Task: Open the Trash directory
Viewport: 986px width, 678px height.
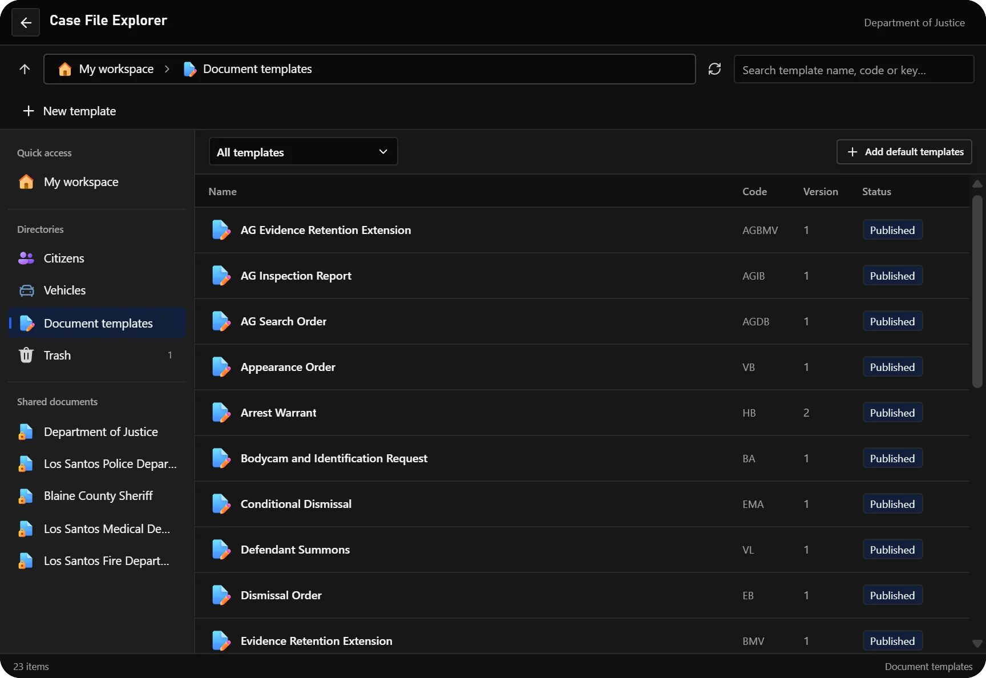Action: coord(97,355)
